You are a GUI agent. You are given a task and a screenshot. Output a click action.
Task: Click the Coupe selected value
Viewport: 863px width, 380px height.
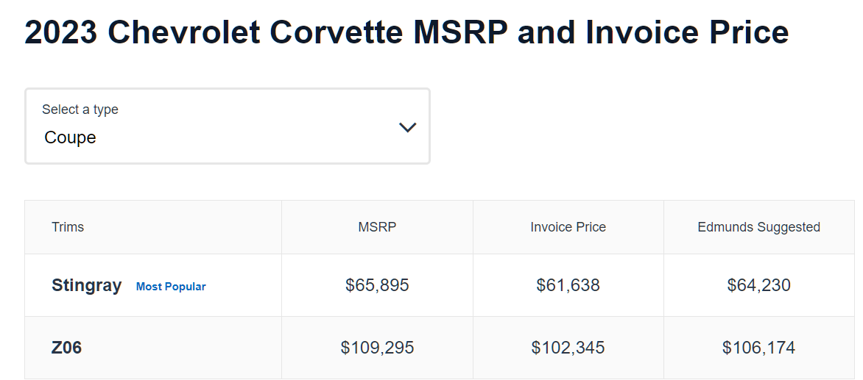[70, 137]
